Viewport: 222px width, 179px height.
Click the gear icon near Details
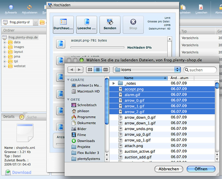tap(22, 117)
